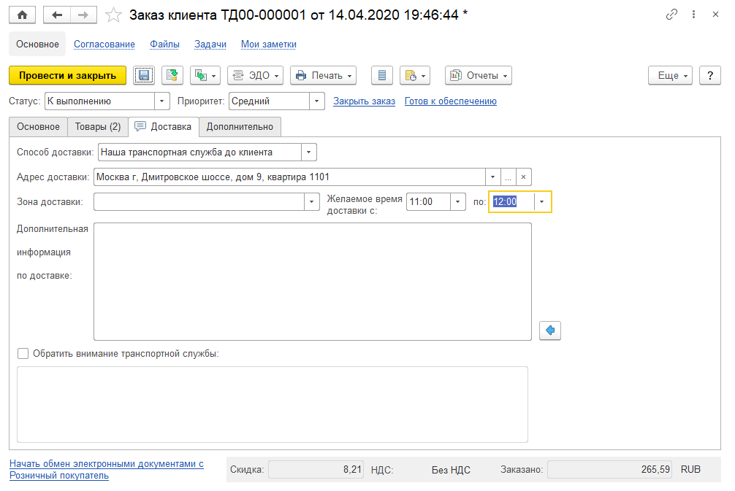Expand the Приоритет dropdown
This screenshot has height=491, width=735.
(x=316, y=101)
